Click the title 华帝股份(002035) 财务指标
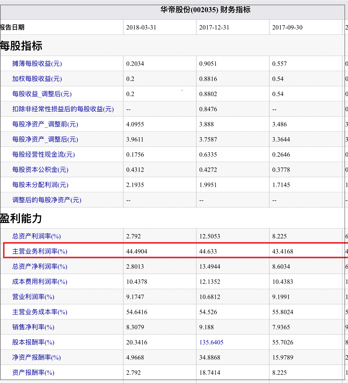The image size is (348, 383). [x=205, y=10]
